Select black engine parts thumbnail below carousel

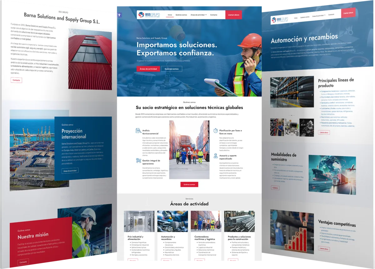[307, 127]
